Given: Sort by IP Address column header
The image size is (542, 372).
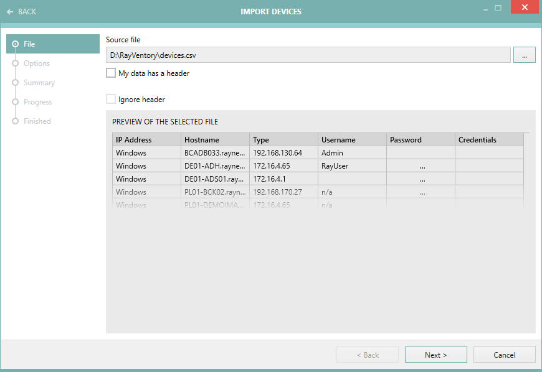Looking at the screenshot, I should tap(146, 140).
